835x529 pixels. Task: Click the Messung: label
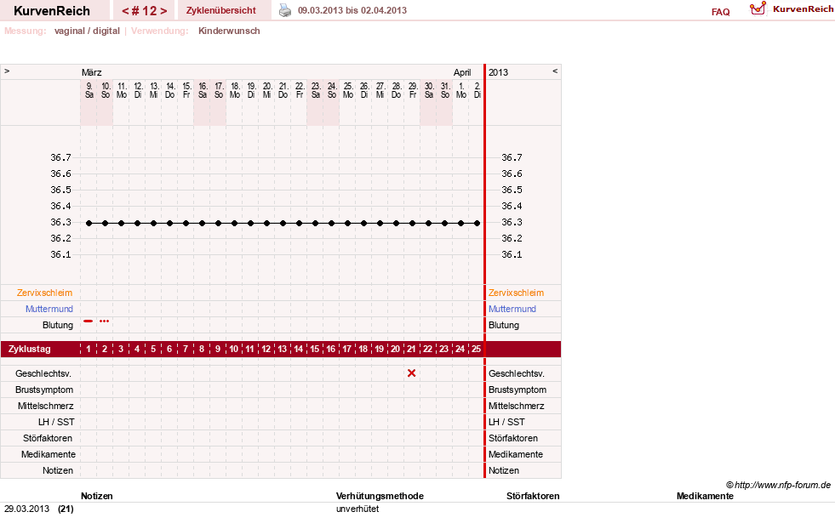26,31
